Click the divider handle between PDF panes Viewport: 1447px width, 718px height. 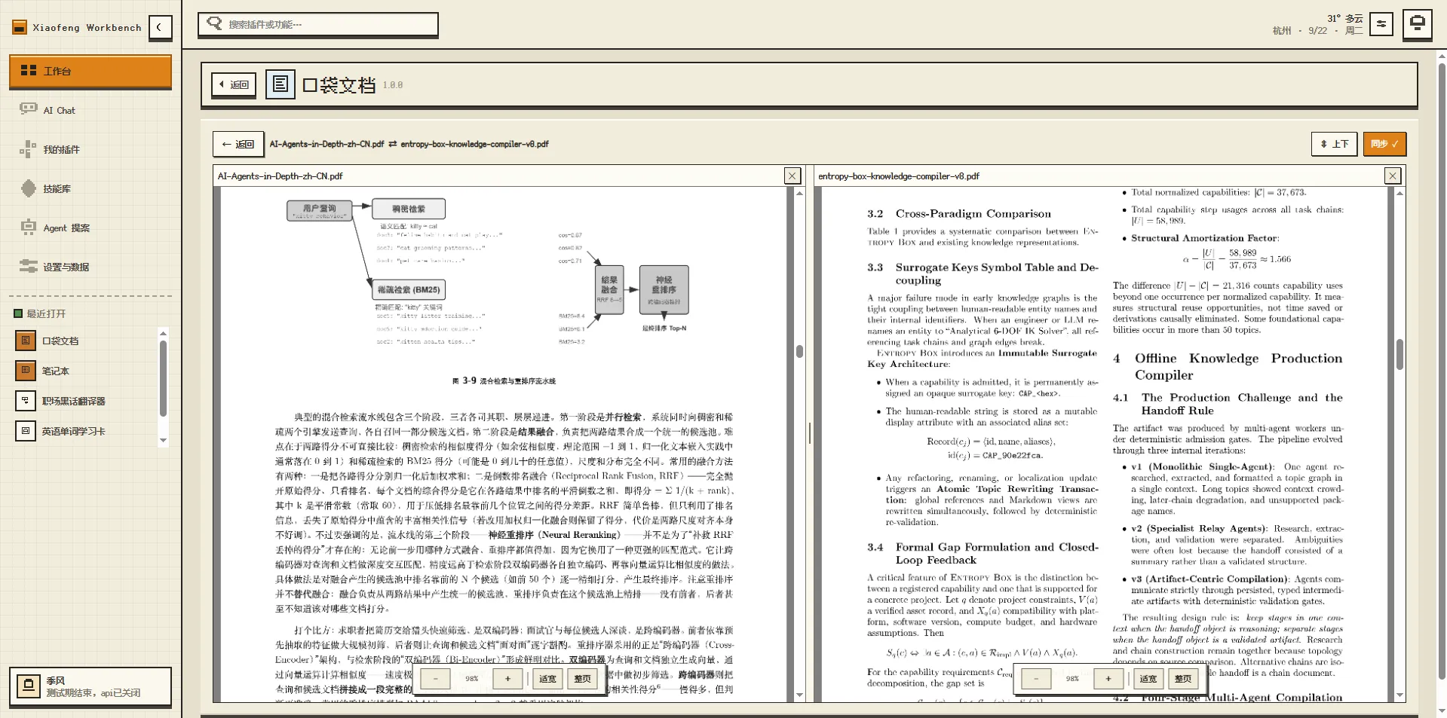coord(809,433)
